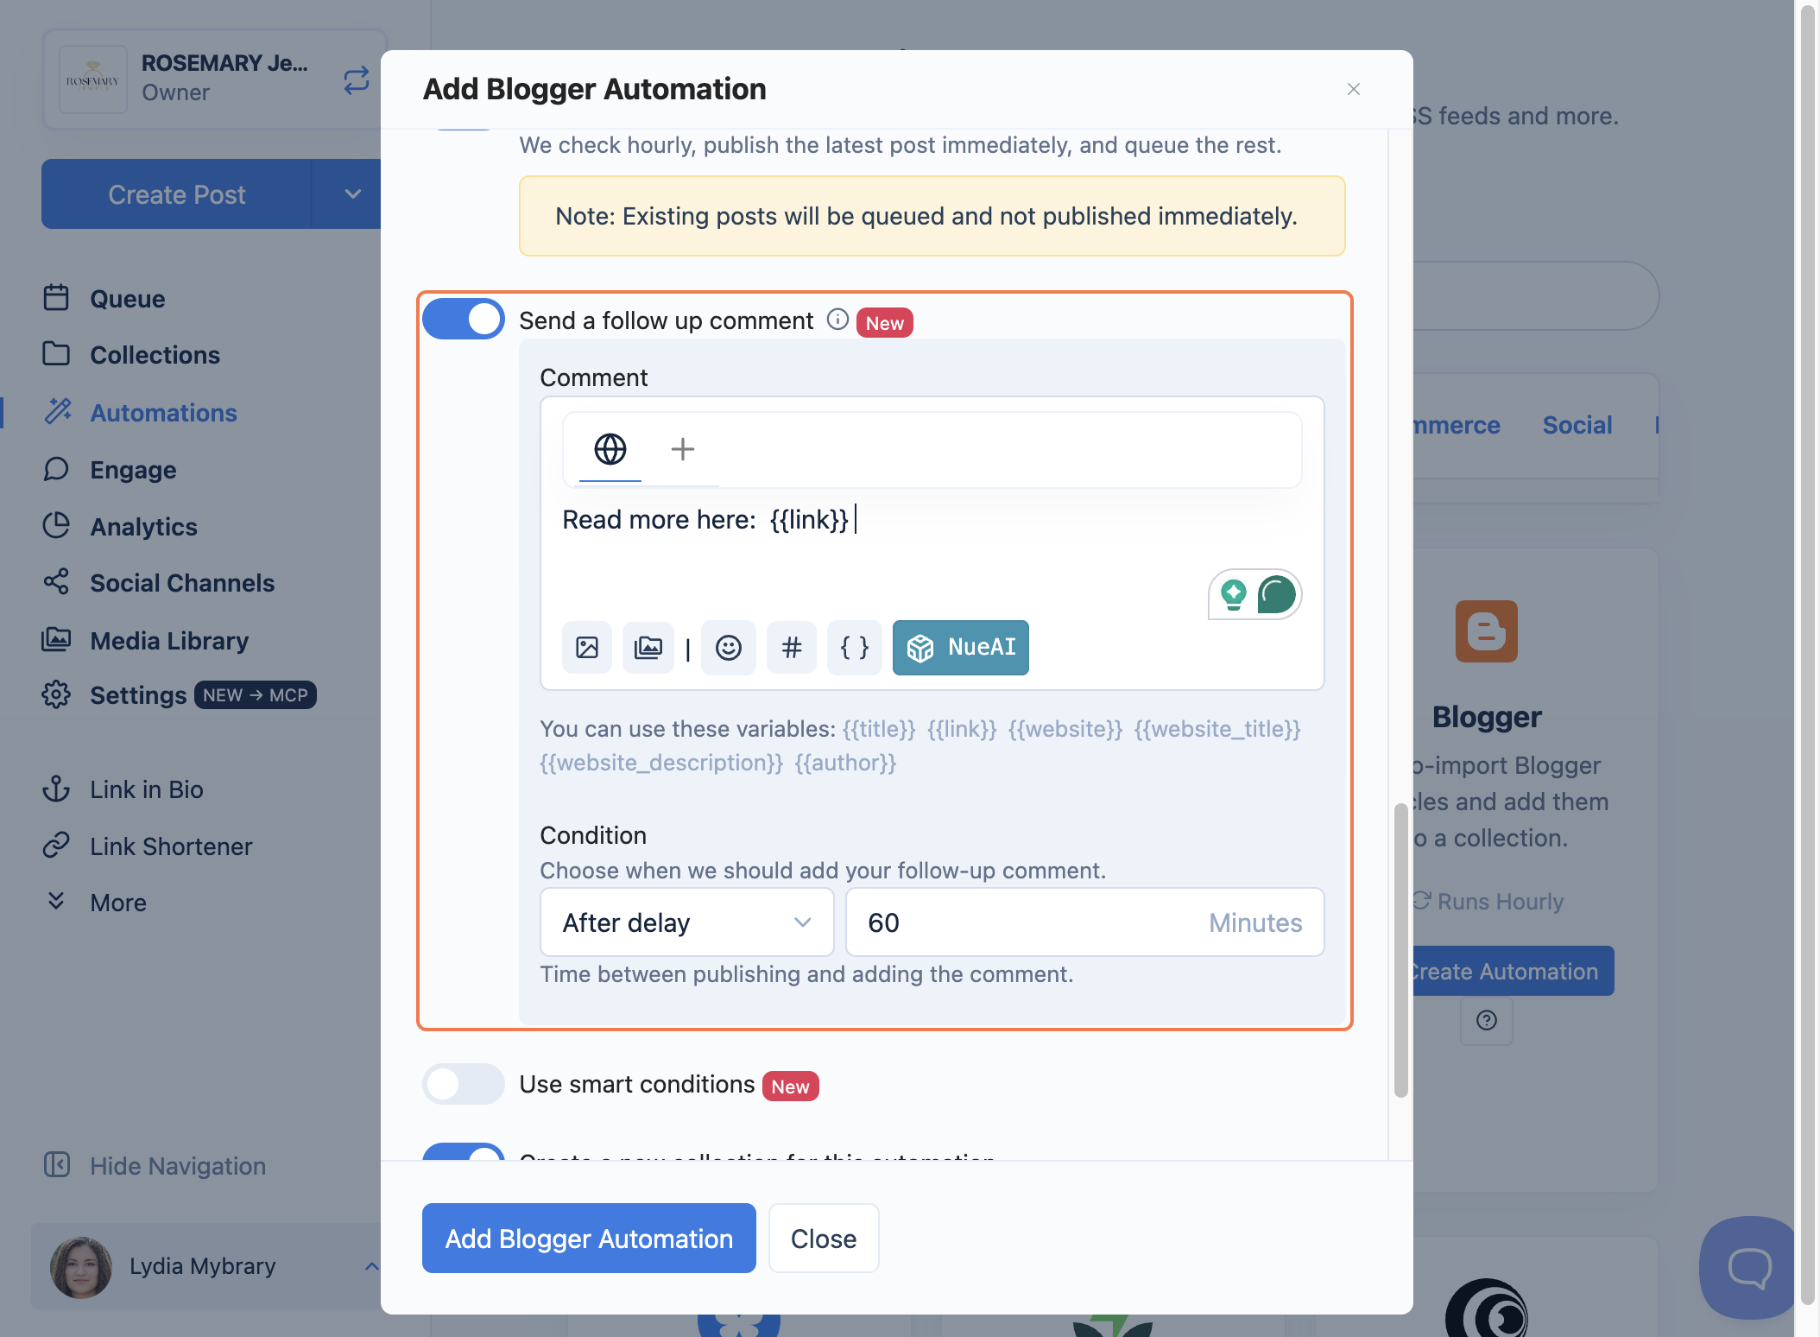1820x1337 pixels.
Task: Click the info icon beside follow up comment
Action: coord(837,320)
